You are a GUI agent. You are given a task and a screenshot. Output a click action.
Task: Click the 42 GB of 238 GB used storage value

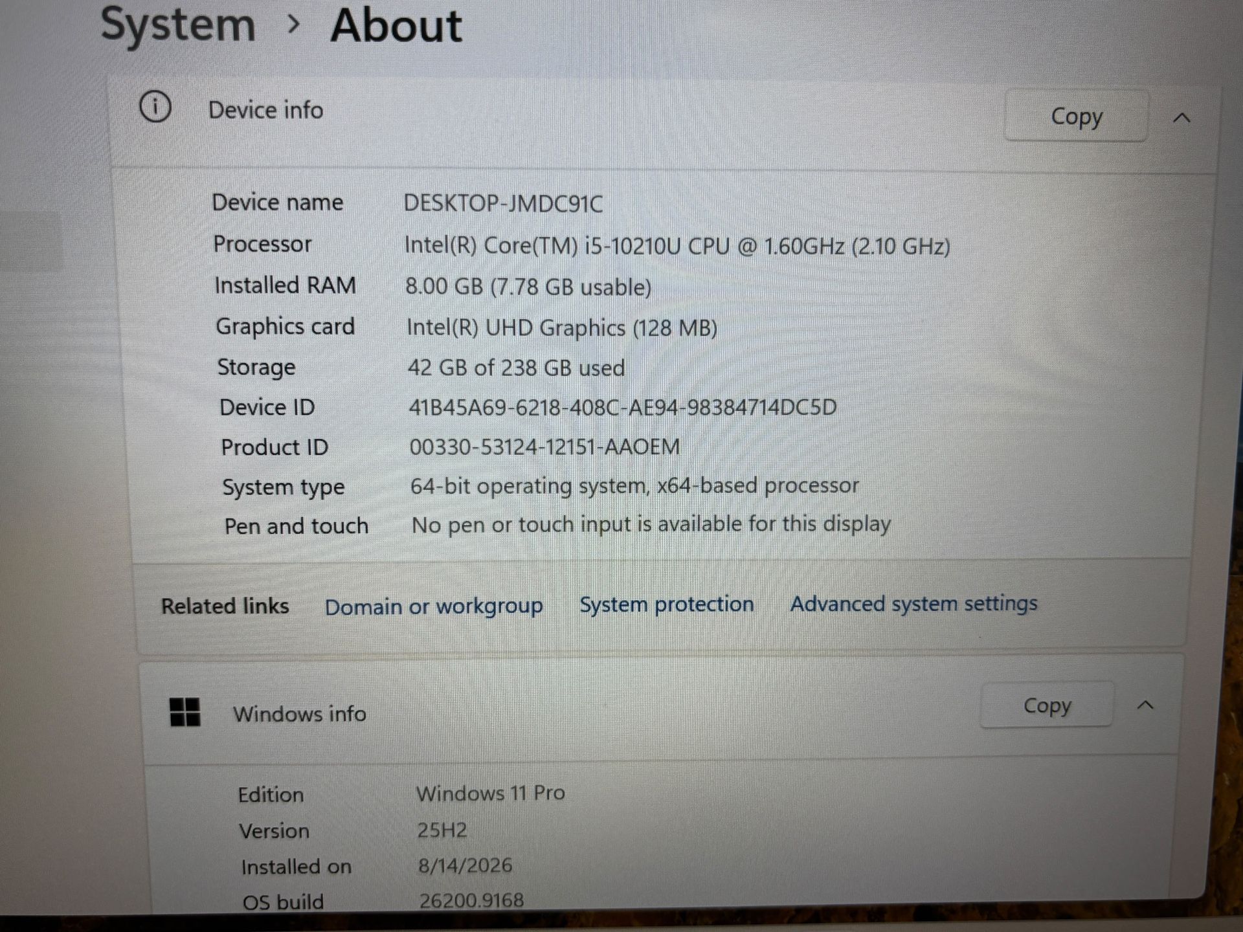(x=516, y=368)
